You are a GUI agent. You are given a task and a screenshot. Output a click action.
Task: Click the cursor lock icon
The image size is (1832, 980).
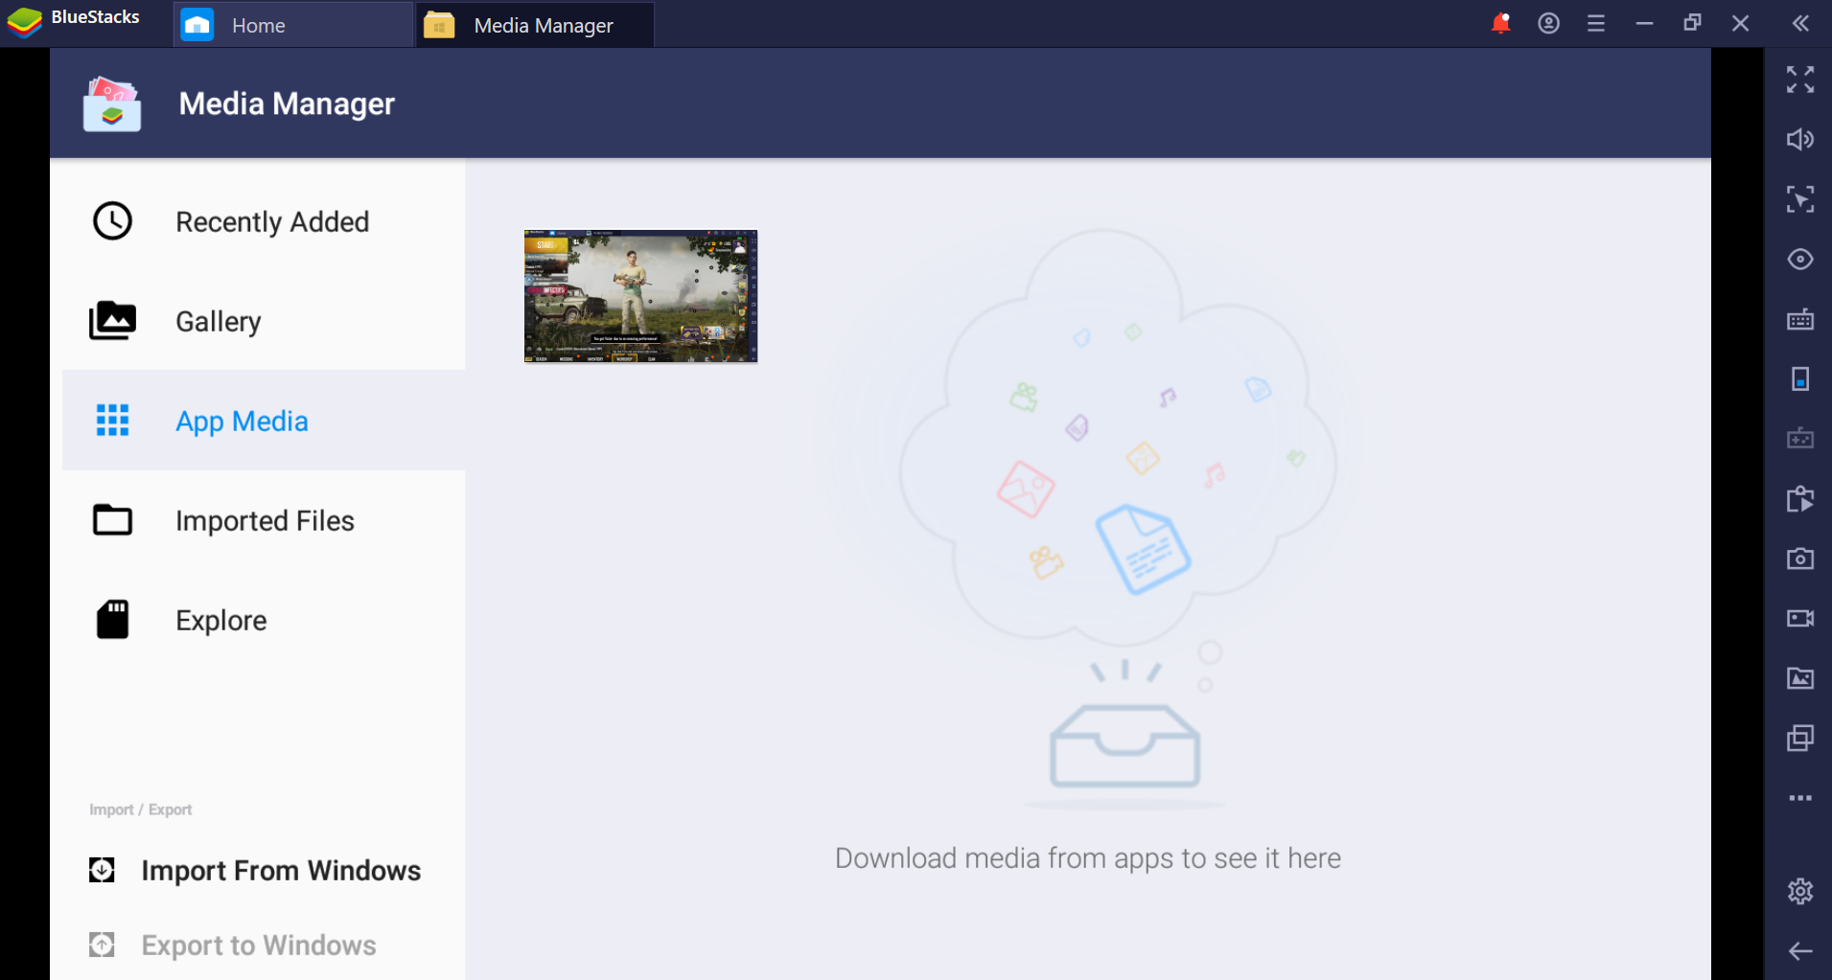point(1800,199)
